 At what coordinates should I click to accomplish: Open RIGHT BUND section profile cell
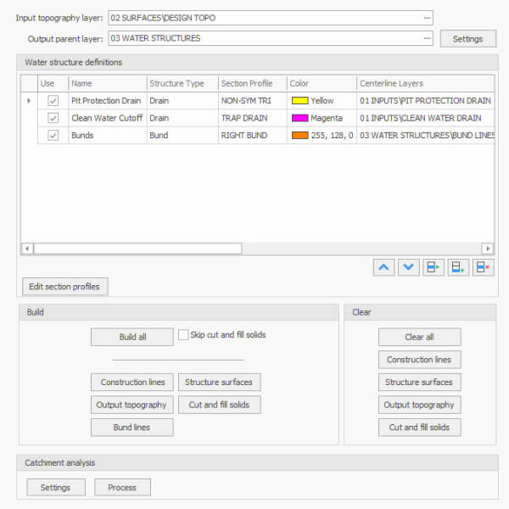[253, 135]
